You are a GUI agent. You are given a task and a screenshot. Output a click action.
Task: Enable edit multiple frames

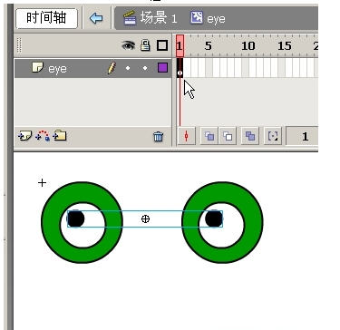click(x=250, y=136)
